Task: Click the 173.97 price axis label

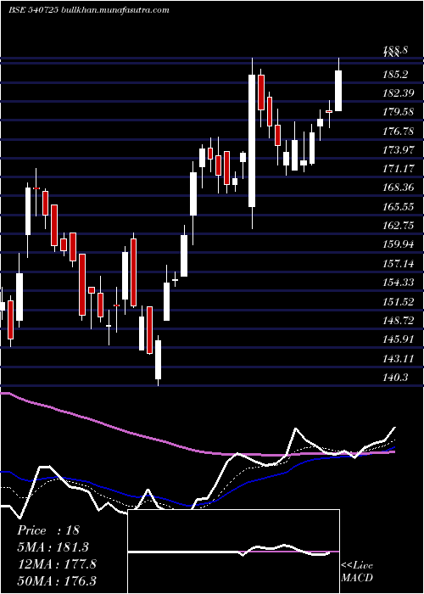Action: coord(399,150)
